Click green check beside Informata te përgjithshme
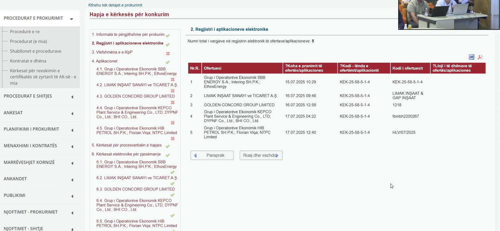The image size is (500, 231). (168, 35)
